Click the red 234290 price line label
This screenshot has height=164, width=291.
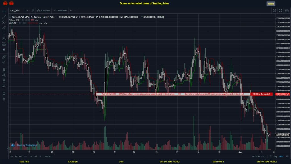point(282,94)
